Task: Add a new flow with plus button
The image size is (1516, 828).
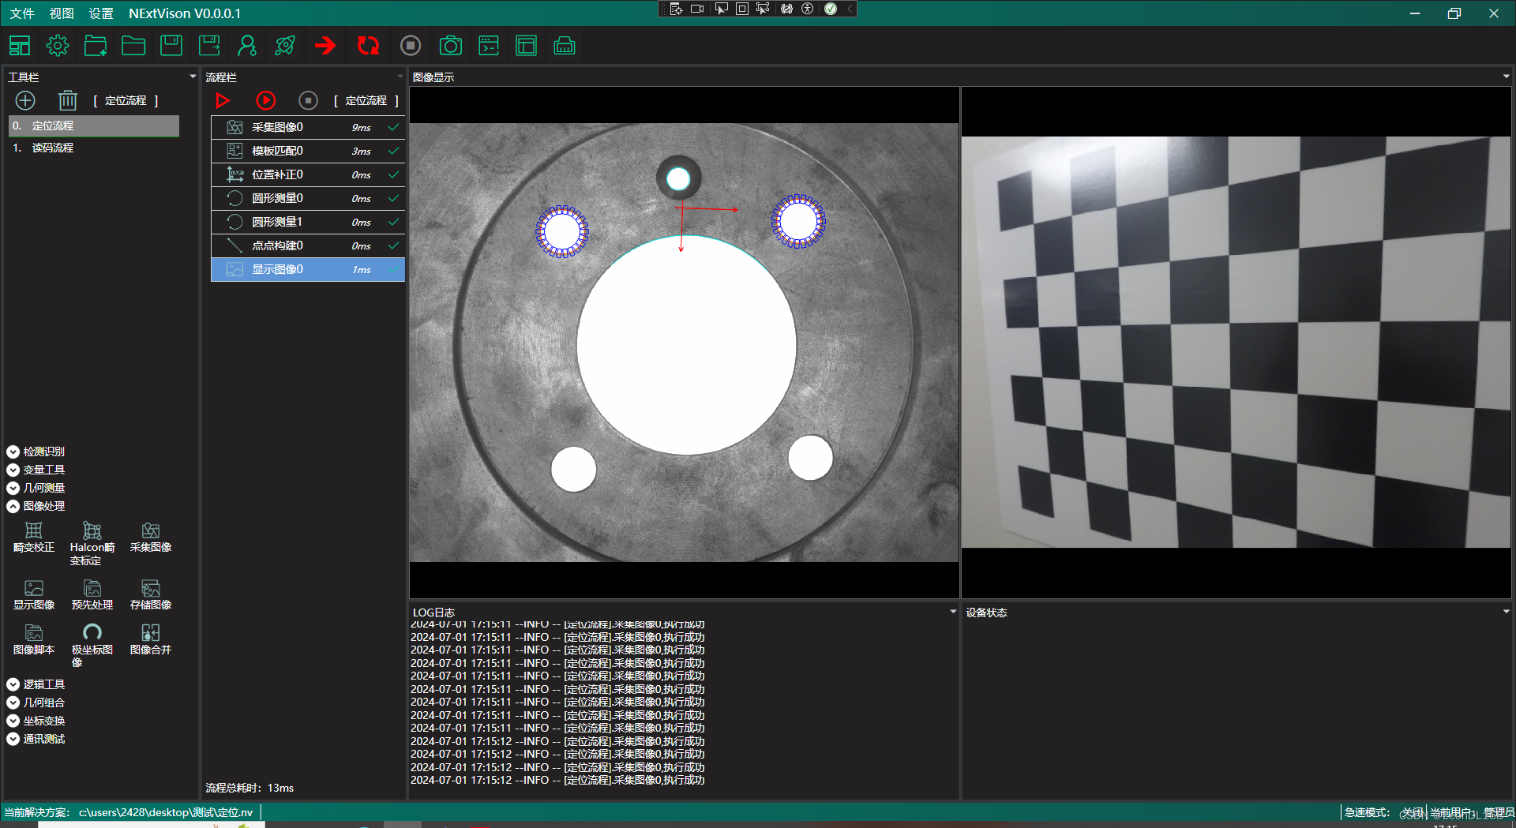Action: coord(25,100)
